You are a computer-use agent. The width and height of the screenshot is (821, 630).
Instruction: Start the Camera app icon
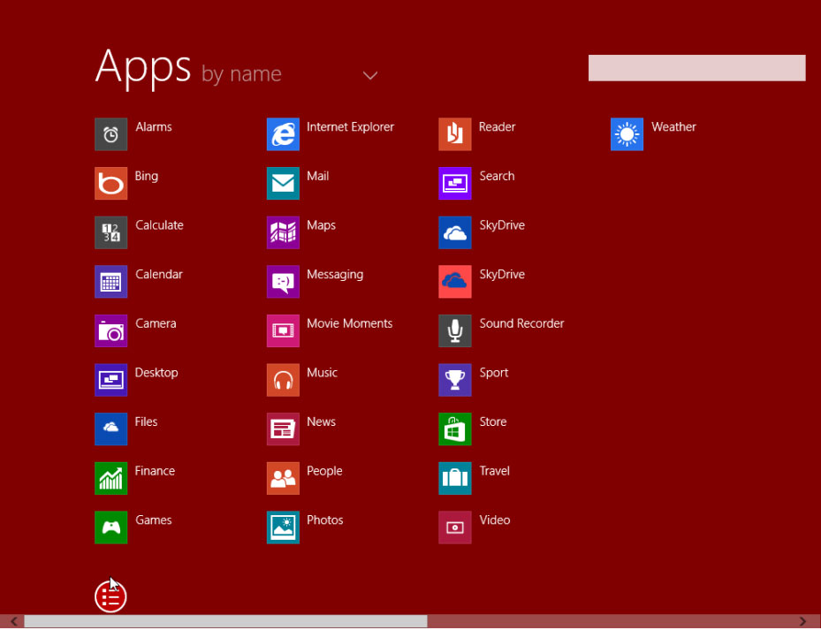pos(111,331)
